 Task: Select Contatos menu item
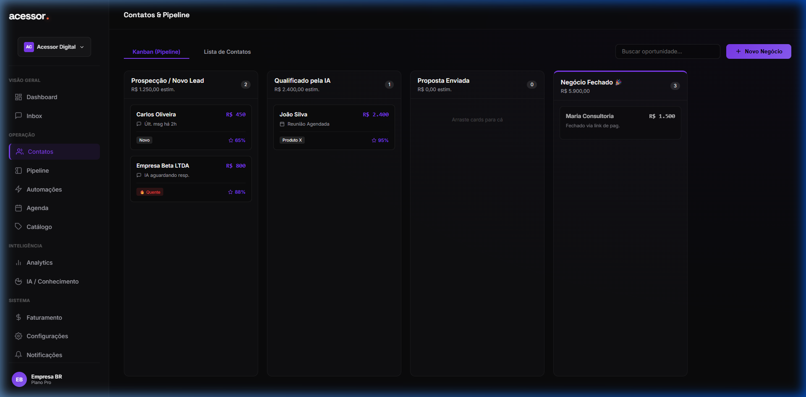click(54, 152)
